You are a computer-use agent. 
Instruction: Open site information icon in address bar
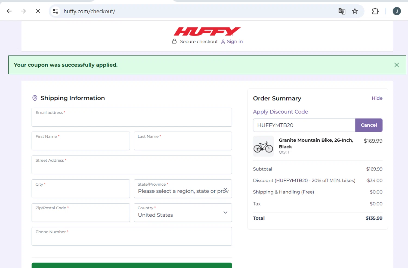[55, 11]
